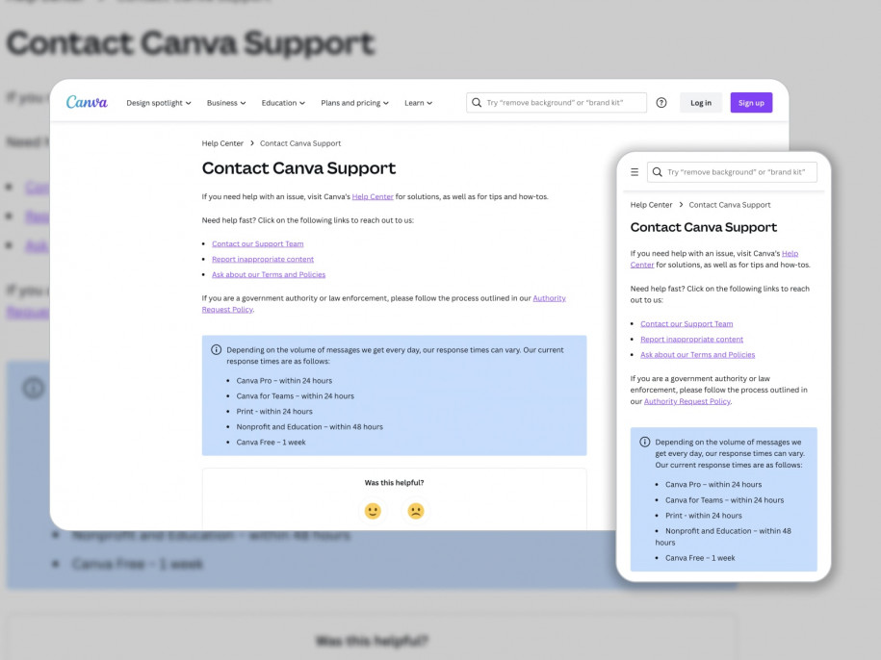Click the Log in button

pyautogui.click(x=701, y=102)
